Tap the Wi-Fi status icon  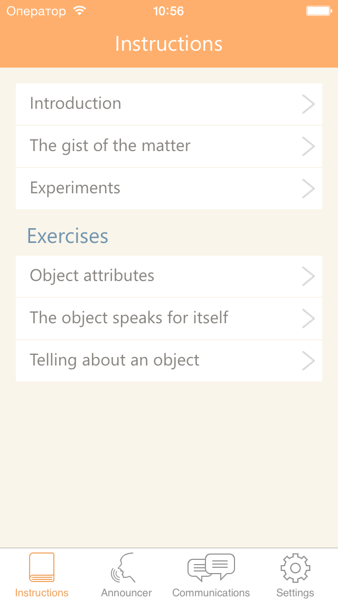79,11
